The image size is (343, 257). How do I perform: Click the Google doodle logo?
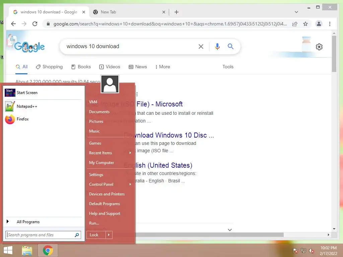[x=29, y=46]
